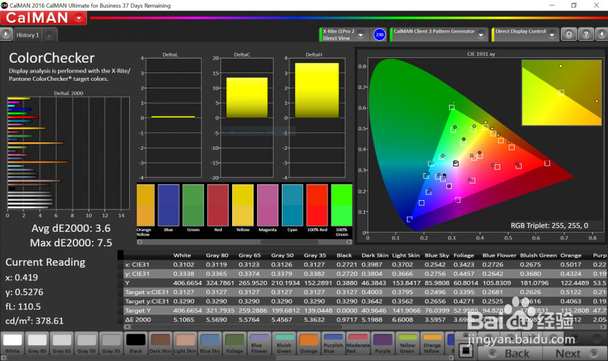This screenshot has height=361, width=608.
Task: Click the Gray 80 ΔE value 5.5690
Action: (x=216, y=320)
